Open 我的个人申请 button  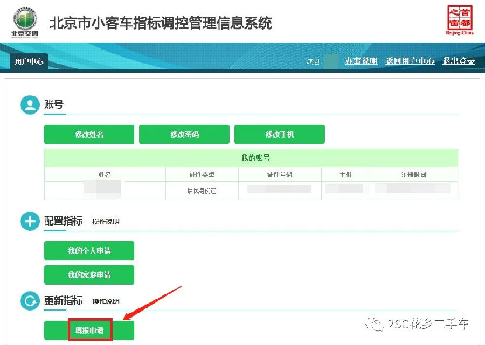tap(89, 250)
